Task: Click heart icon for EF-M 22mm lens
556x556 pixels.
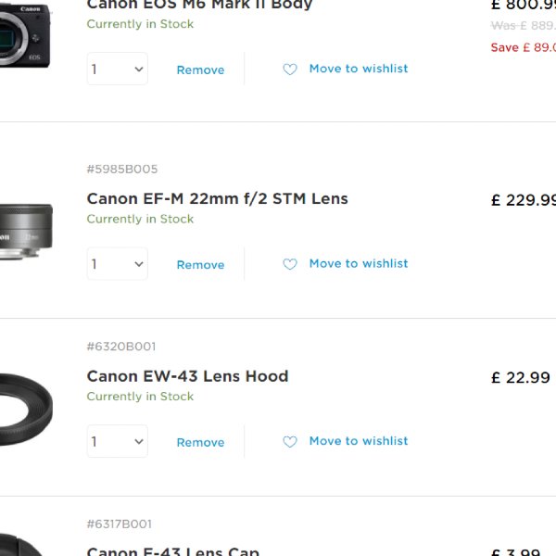Action: [290, 264]
